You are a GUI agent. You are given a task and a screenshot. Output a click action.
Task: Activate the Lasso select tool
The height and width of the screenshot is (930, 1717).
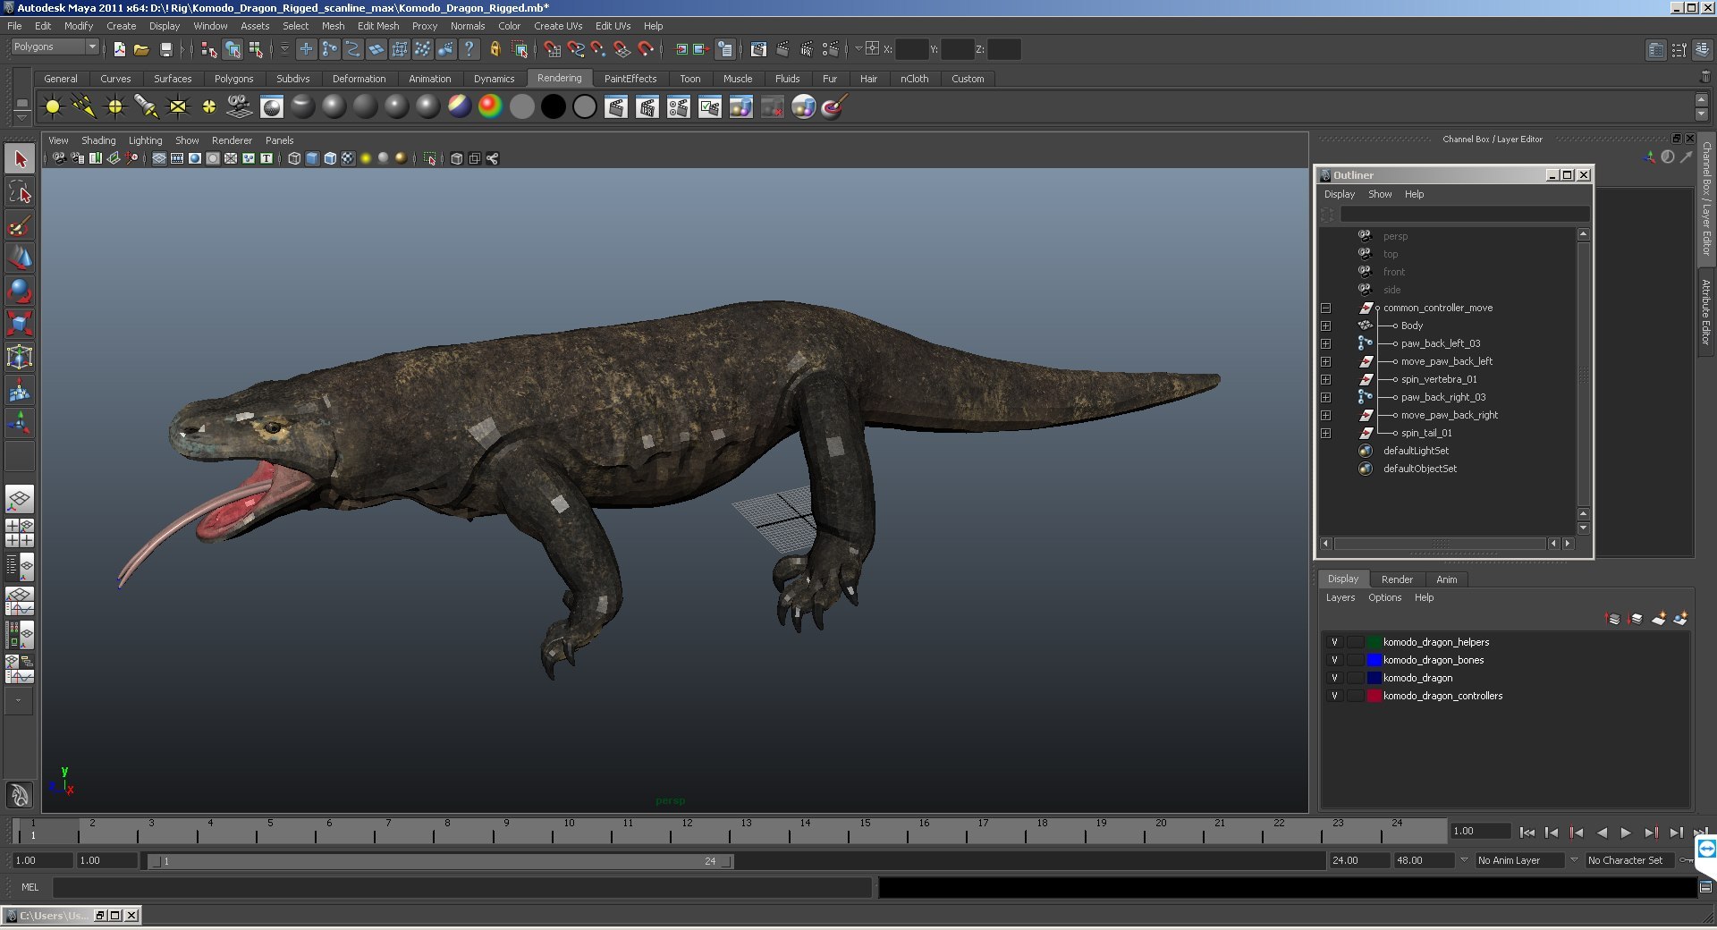click(x=20, y=192)
